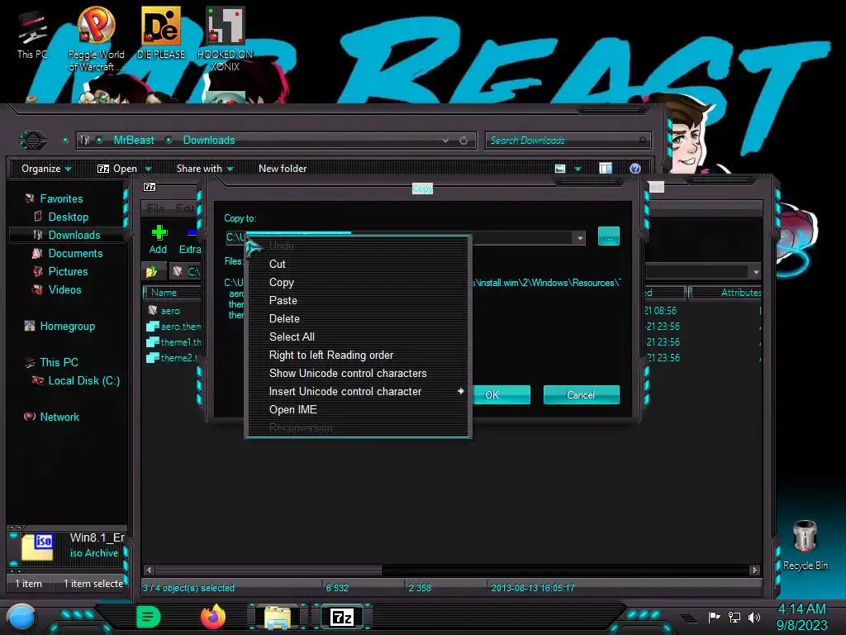Launch Firefox from the taskbar

tap(213, 617)
